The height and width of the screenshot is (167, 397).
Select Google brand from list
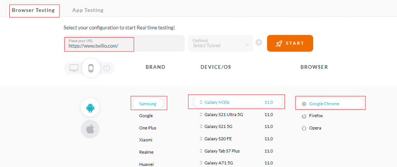click(x=146, y=116)
